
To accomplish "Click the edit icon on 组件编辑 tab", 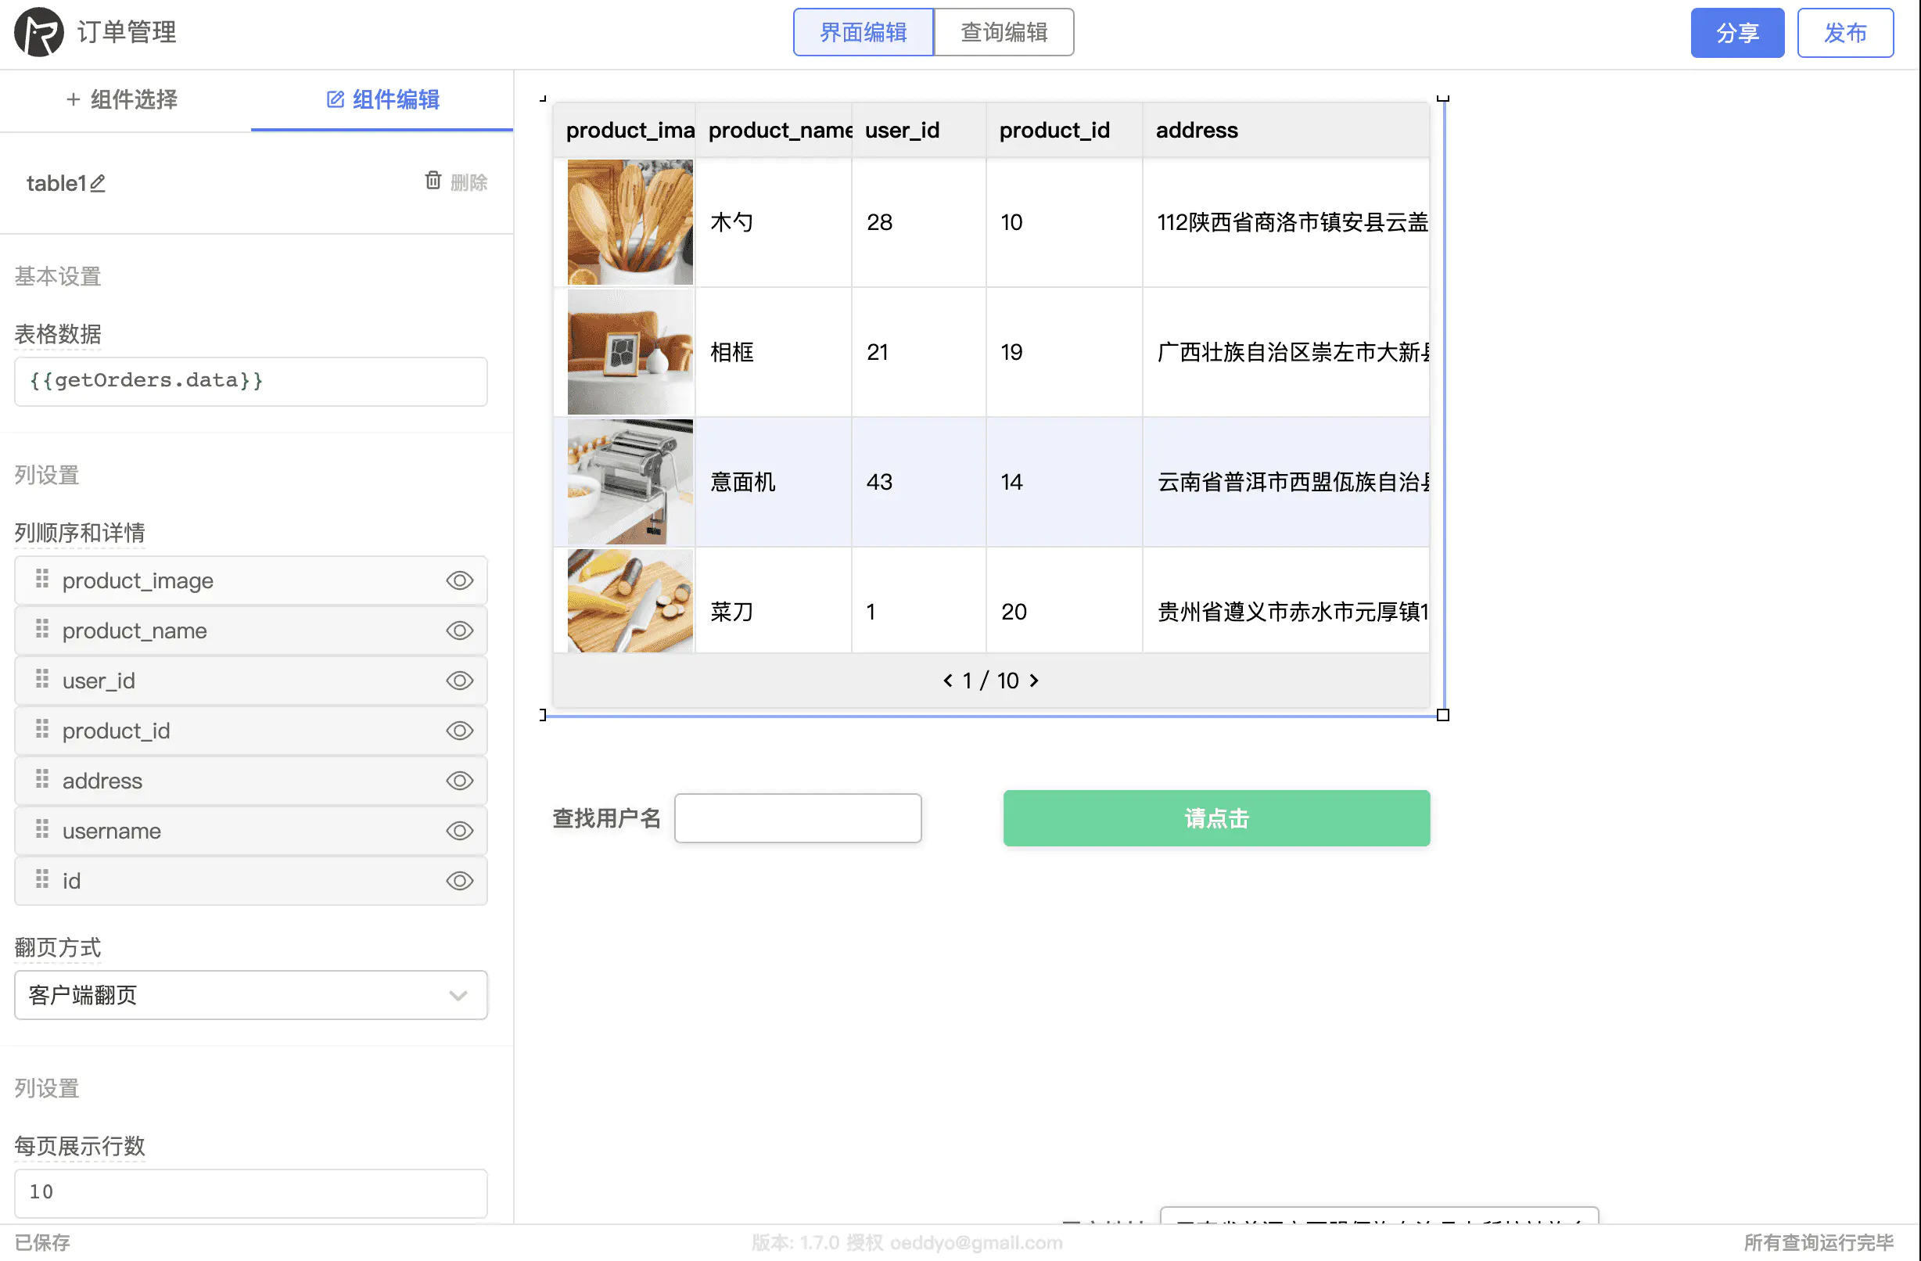I will point(333,100).
